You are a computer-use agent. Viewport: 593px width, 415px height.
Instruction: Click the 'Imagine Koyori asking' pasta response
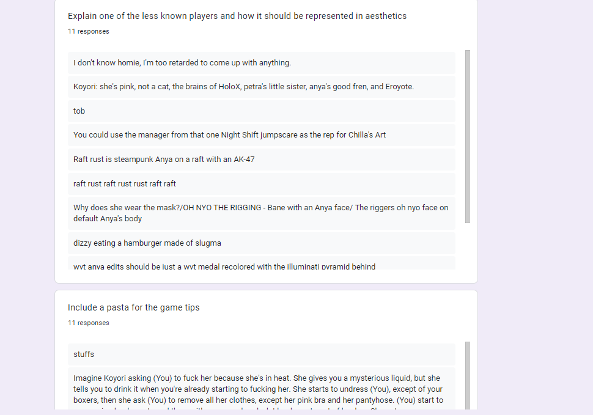coord(261,389)
